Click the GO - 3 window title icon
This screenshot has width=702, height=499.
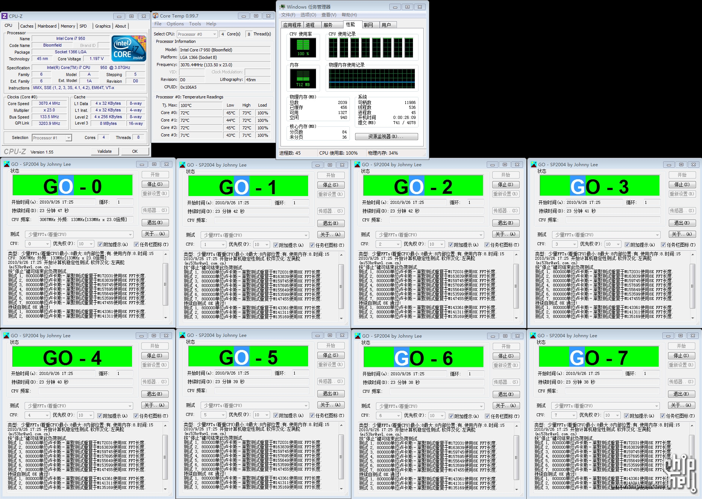click(x=534, y=164)
